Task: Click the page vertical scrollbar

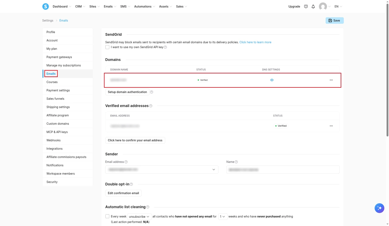Action: [387, 69]
